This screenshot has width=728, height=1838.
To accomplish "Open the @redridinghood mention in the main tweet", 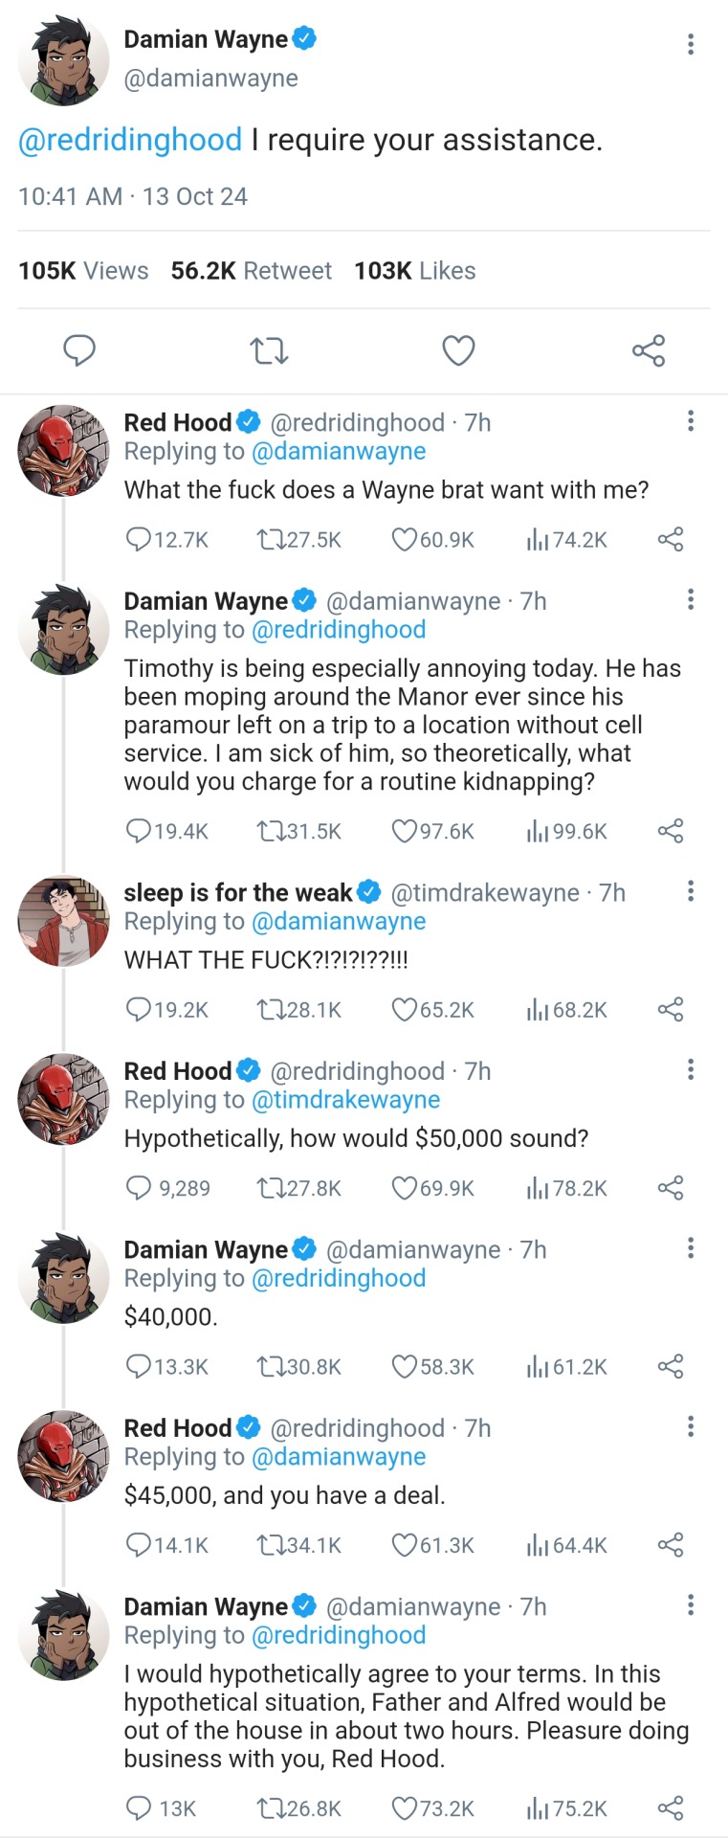I will (130, 141).
